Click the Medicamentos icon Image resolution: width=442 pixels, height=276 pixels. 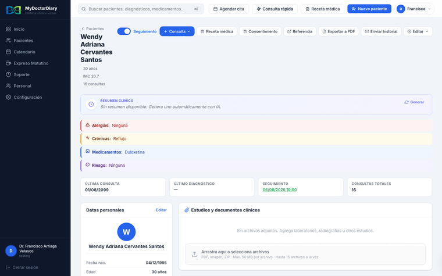coord(88,152)
